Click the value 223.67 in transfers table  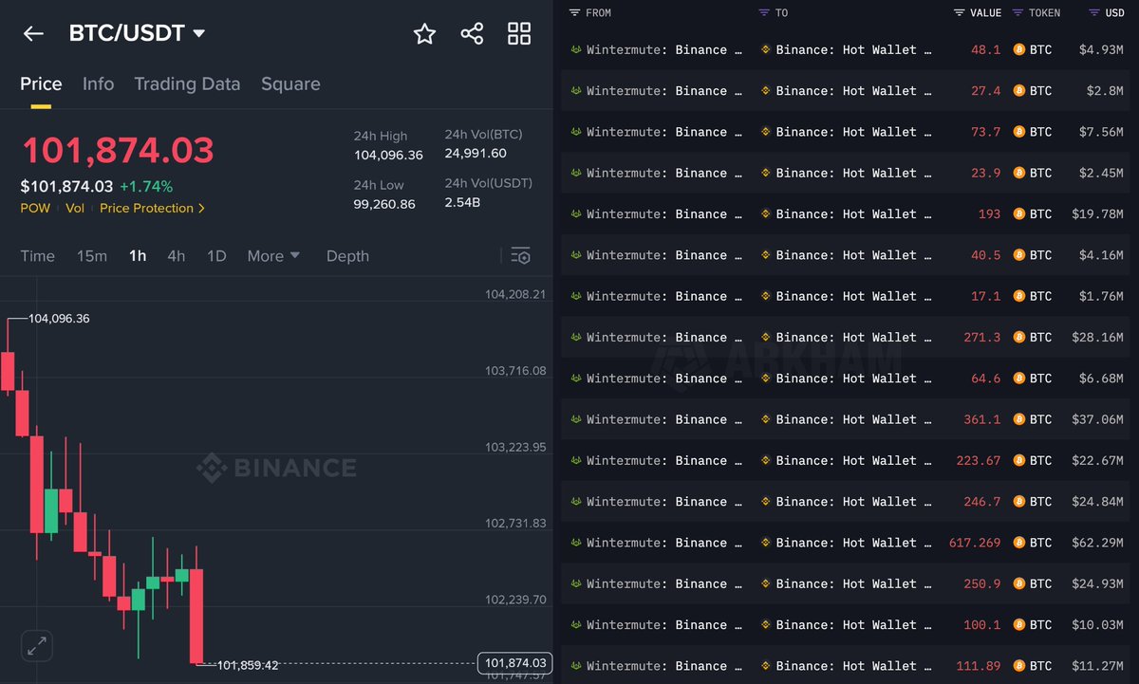(979, 460)
